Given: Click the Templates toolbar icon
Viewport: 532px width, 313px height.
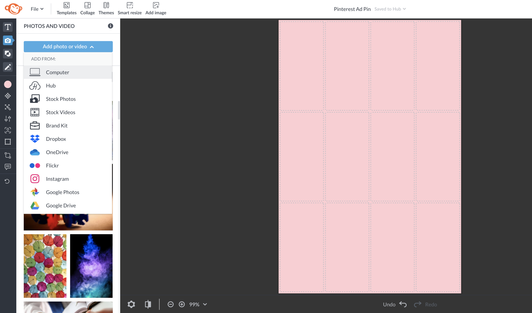Looking at the screenshot, I should click(x=66, y=8).
